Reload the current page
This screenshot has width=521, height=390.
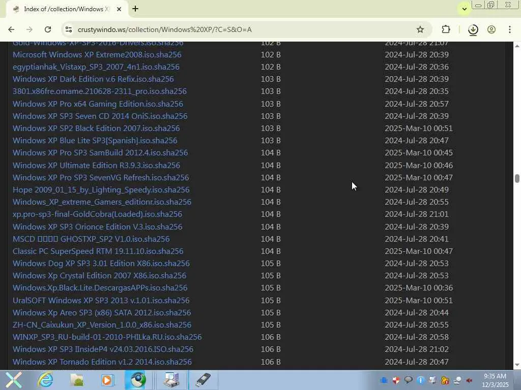pos(48,29)
